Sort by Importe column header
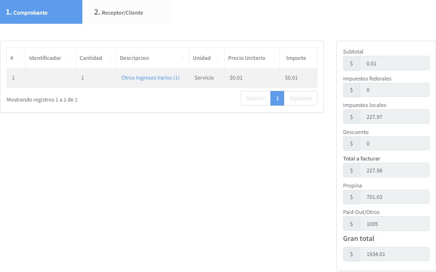 pyautogui.click(x=298, y=58)
